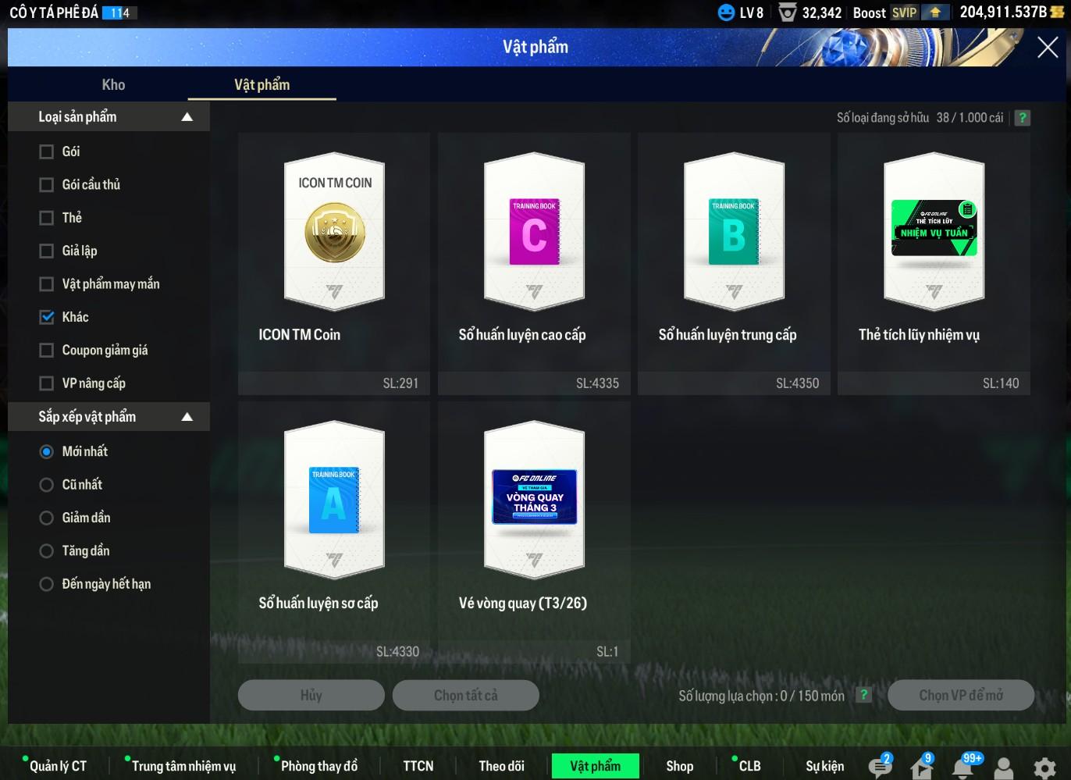The height and width of the screenshot is (780, 1071).
Task: Click the SVIP boost badge
Action: [904, 12]
